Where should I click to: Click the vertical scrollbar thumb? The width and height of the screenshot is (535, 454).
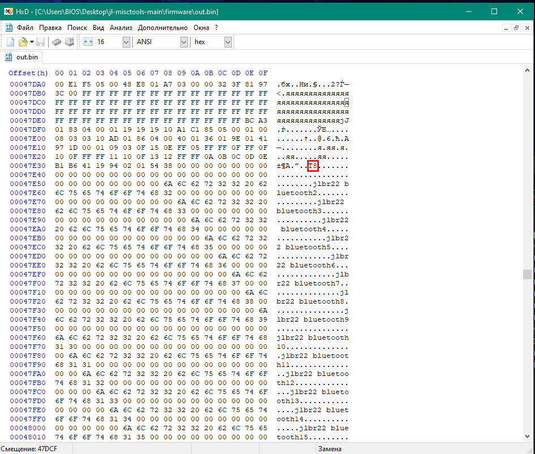coord(527,274)
